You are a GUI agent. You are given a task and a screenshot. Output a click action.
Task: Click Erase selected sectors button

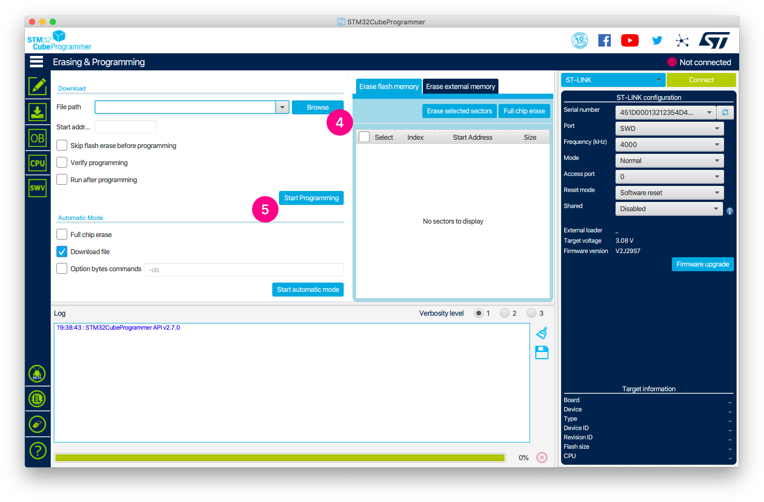(x=460, y=111)
